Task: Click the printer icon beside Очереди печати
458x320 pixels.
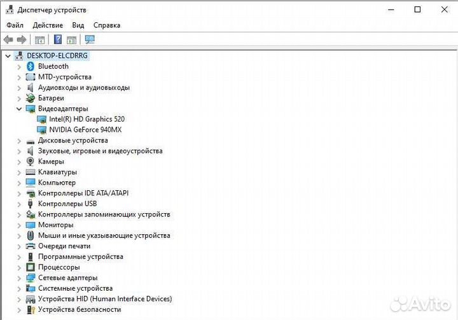Action: click(31, 246)
